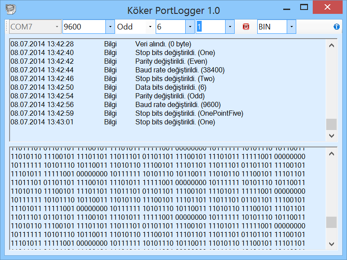The width and height of the screenshot is (347, 260).
Task: Click the red stop logging icon
Action: point(246,26)
